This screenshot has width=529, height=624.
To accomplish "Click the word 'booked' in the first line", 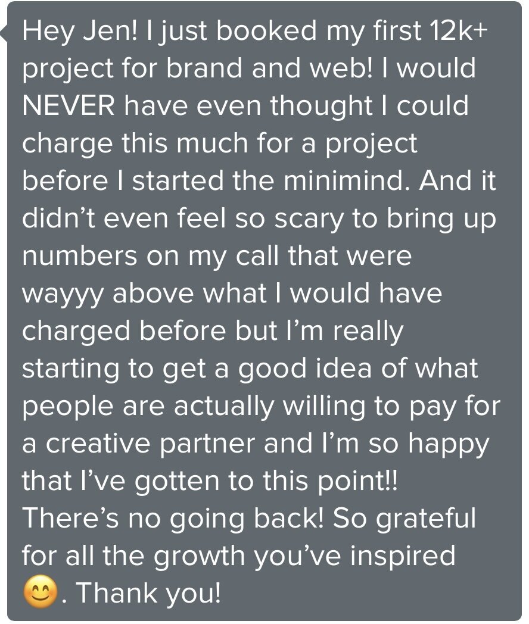I will 267,32.
